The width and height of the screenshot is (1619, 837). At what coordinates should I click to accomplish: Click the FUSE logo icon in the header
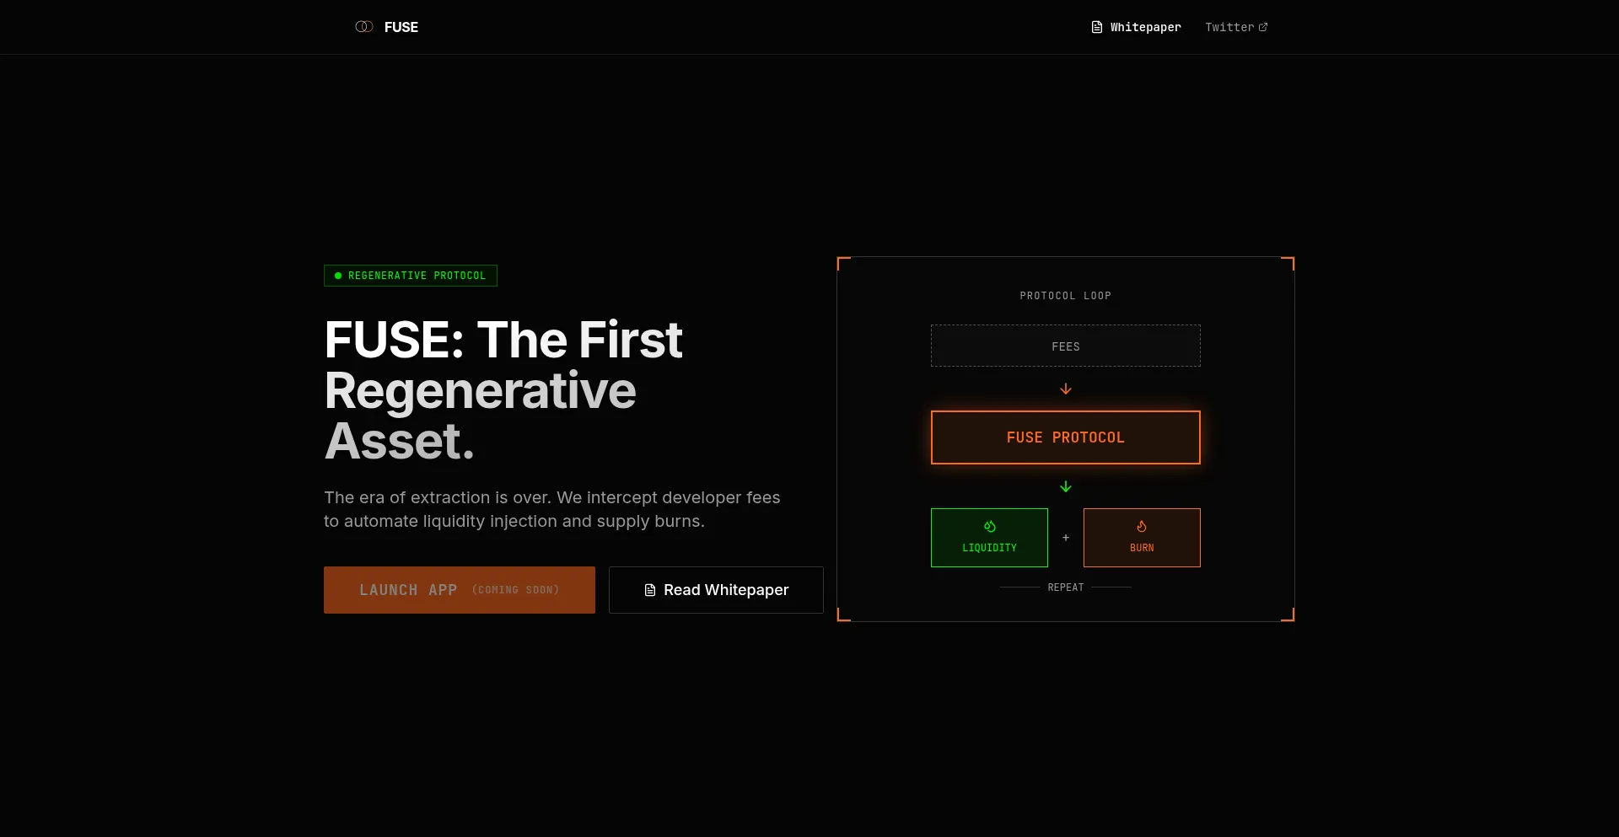363,26
